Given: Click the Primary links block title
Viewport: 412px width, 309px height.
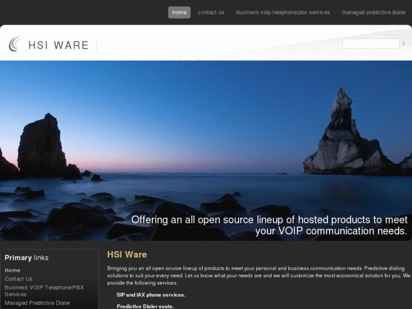Looking at the screenshot, I should (27, 258).
